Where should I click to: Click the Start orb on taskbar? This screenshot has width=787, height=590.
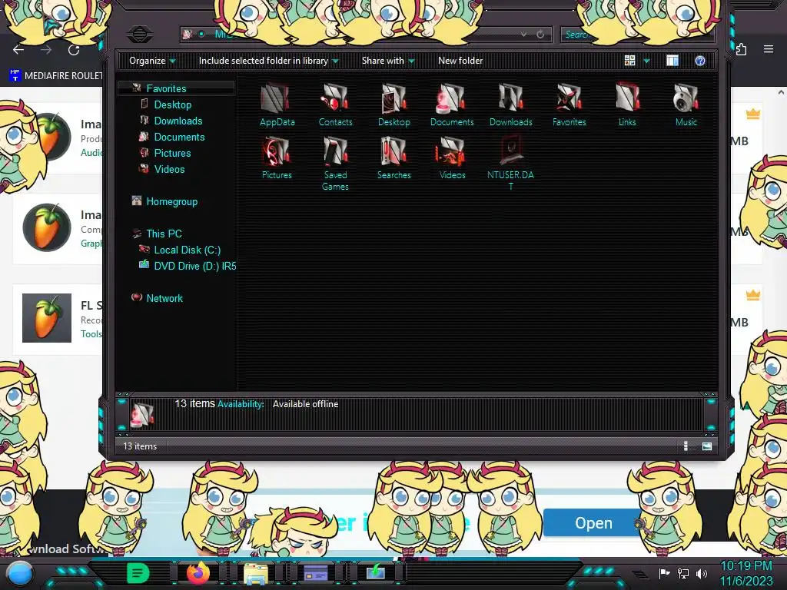tap(20, 573)
